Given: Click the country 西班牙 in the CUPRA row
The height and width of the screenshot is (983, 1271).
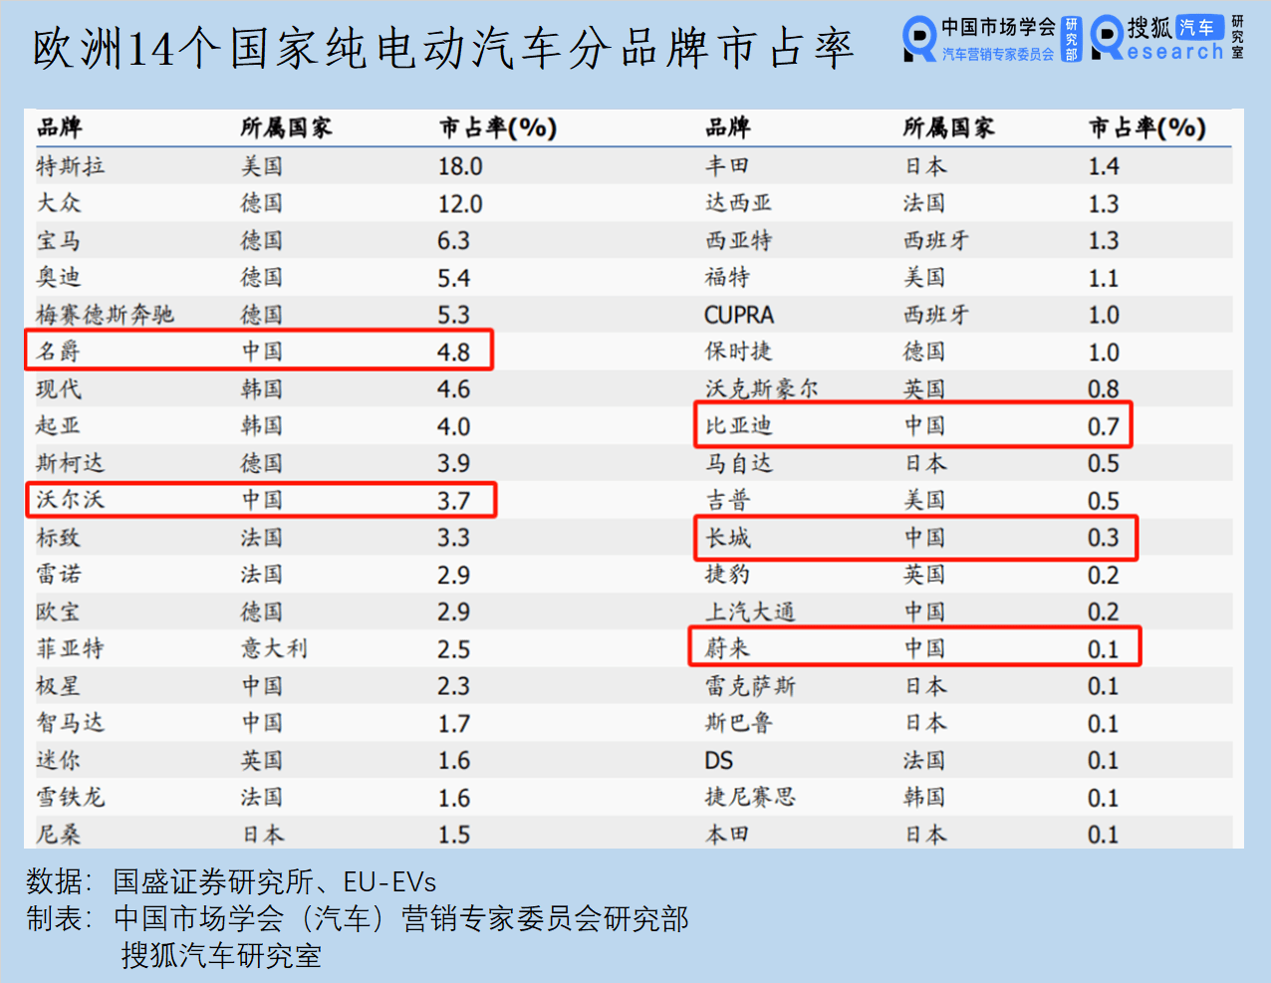Looking at the screenshot, I should pyautogui.click(x=936, y=315).
